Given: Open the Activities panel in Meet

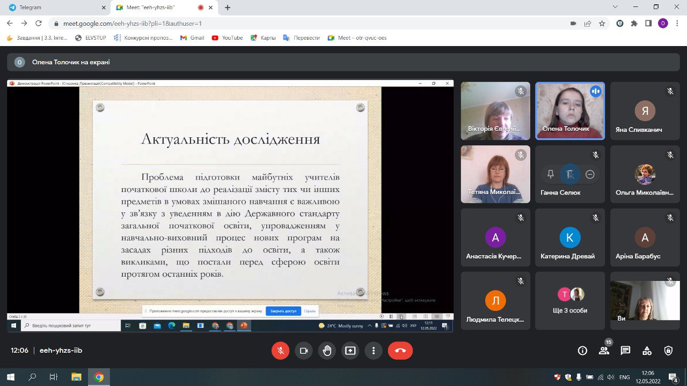Looking at the screenshot, I should (x=647, y=351).
